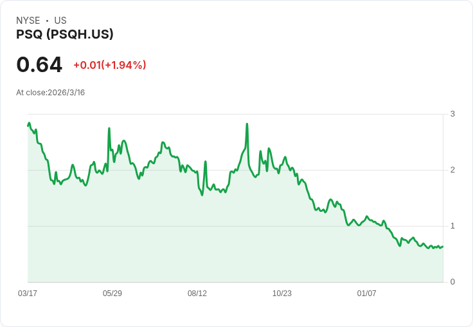Click the +0.01(+1.94%) price change
Screen dimensions: 473x327
[x=110, y=65]
